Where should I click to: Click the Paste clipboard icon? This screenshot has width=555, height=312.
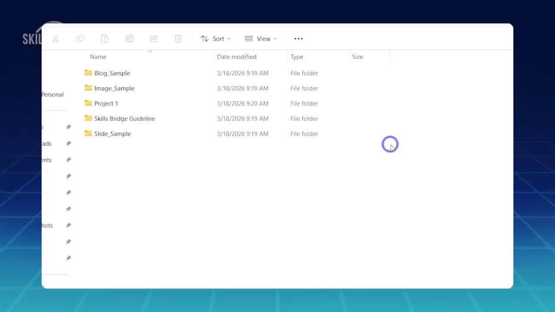tap(104, 39)
